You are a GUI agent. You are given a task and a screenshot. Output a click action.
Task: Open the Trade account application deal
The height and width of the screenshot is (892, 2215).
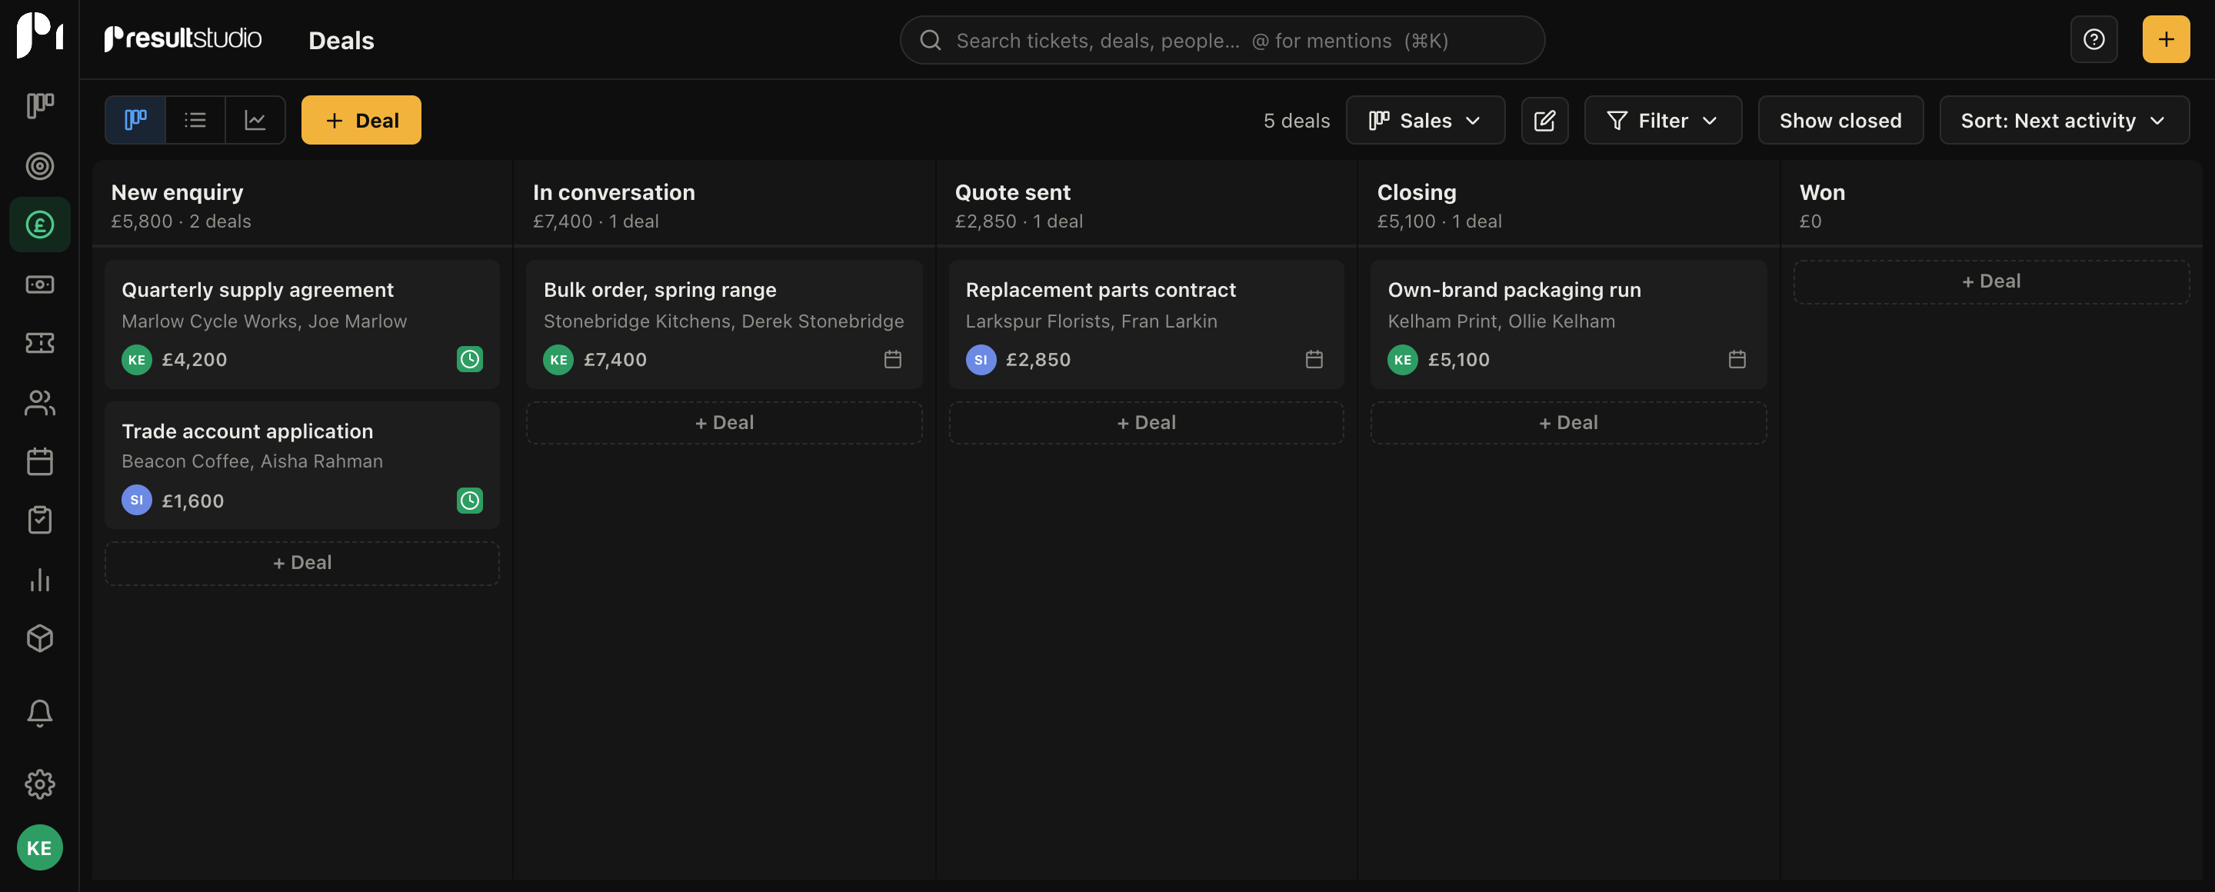[301, 465]
